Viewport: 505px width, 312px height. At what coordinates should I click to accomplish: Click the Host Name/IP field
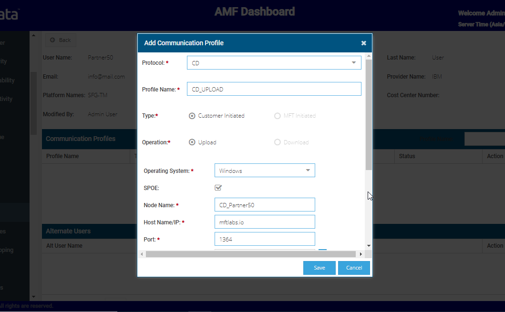tap(265, 222)
